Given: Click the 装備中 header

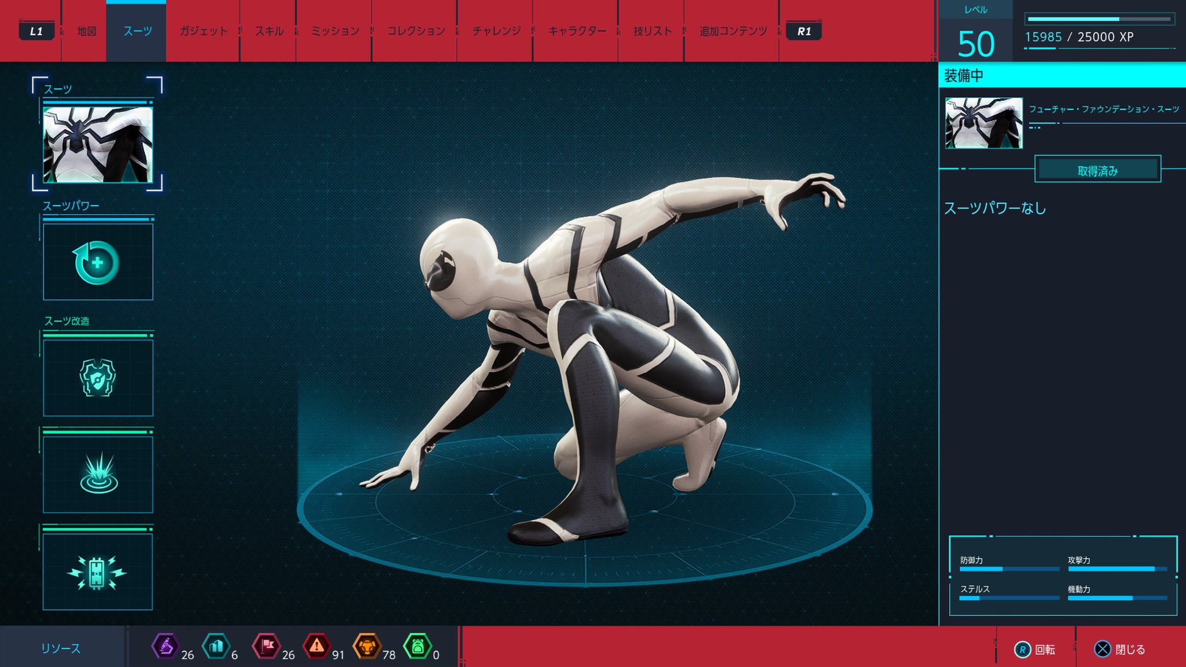Looking at the screenshot, I should point(964,75).
